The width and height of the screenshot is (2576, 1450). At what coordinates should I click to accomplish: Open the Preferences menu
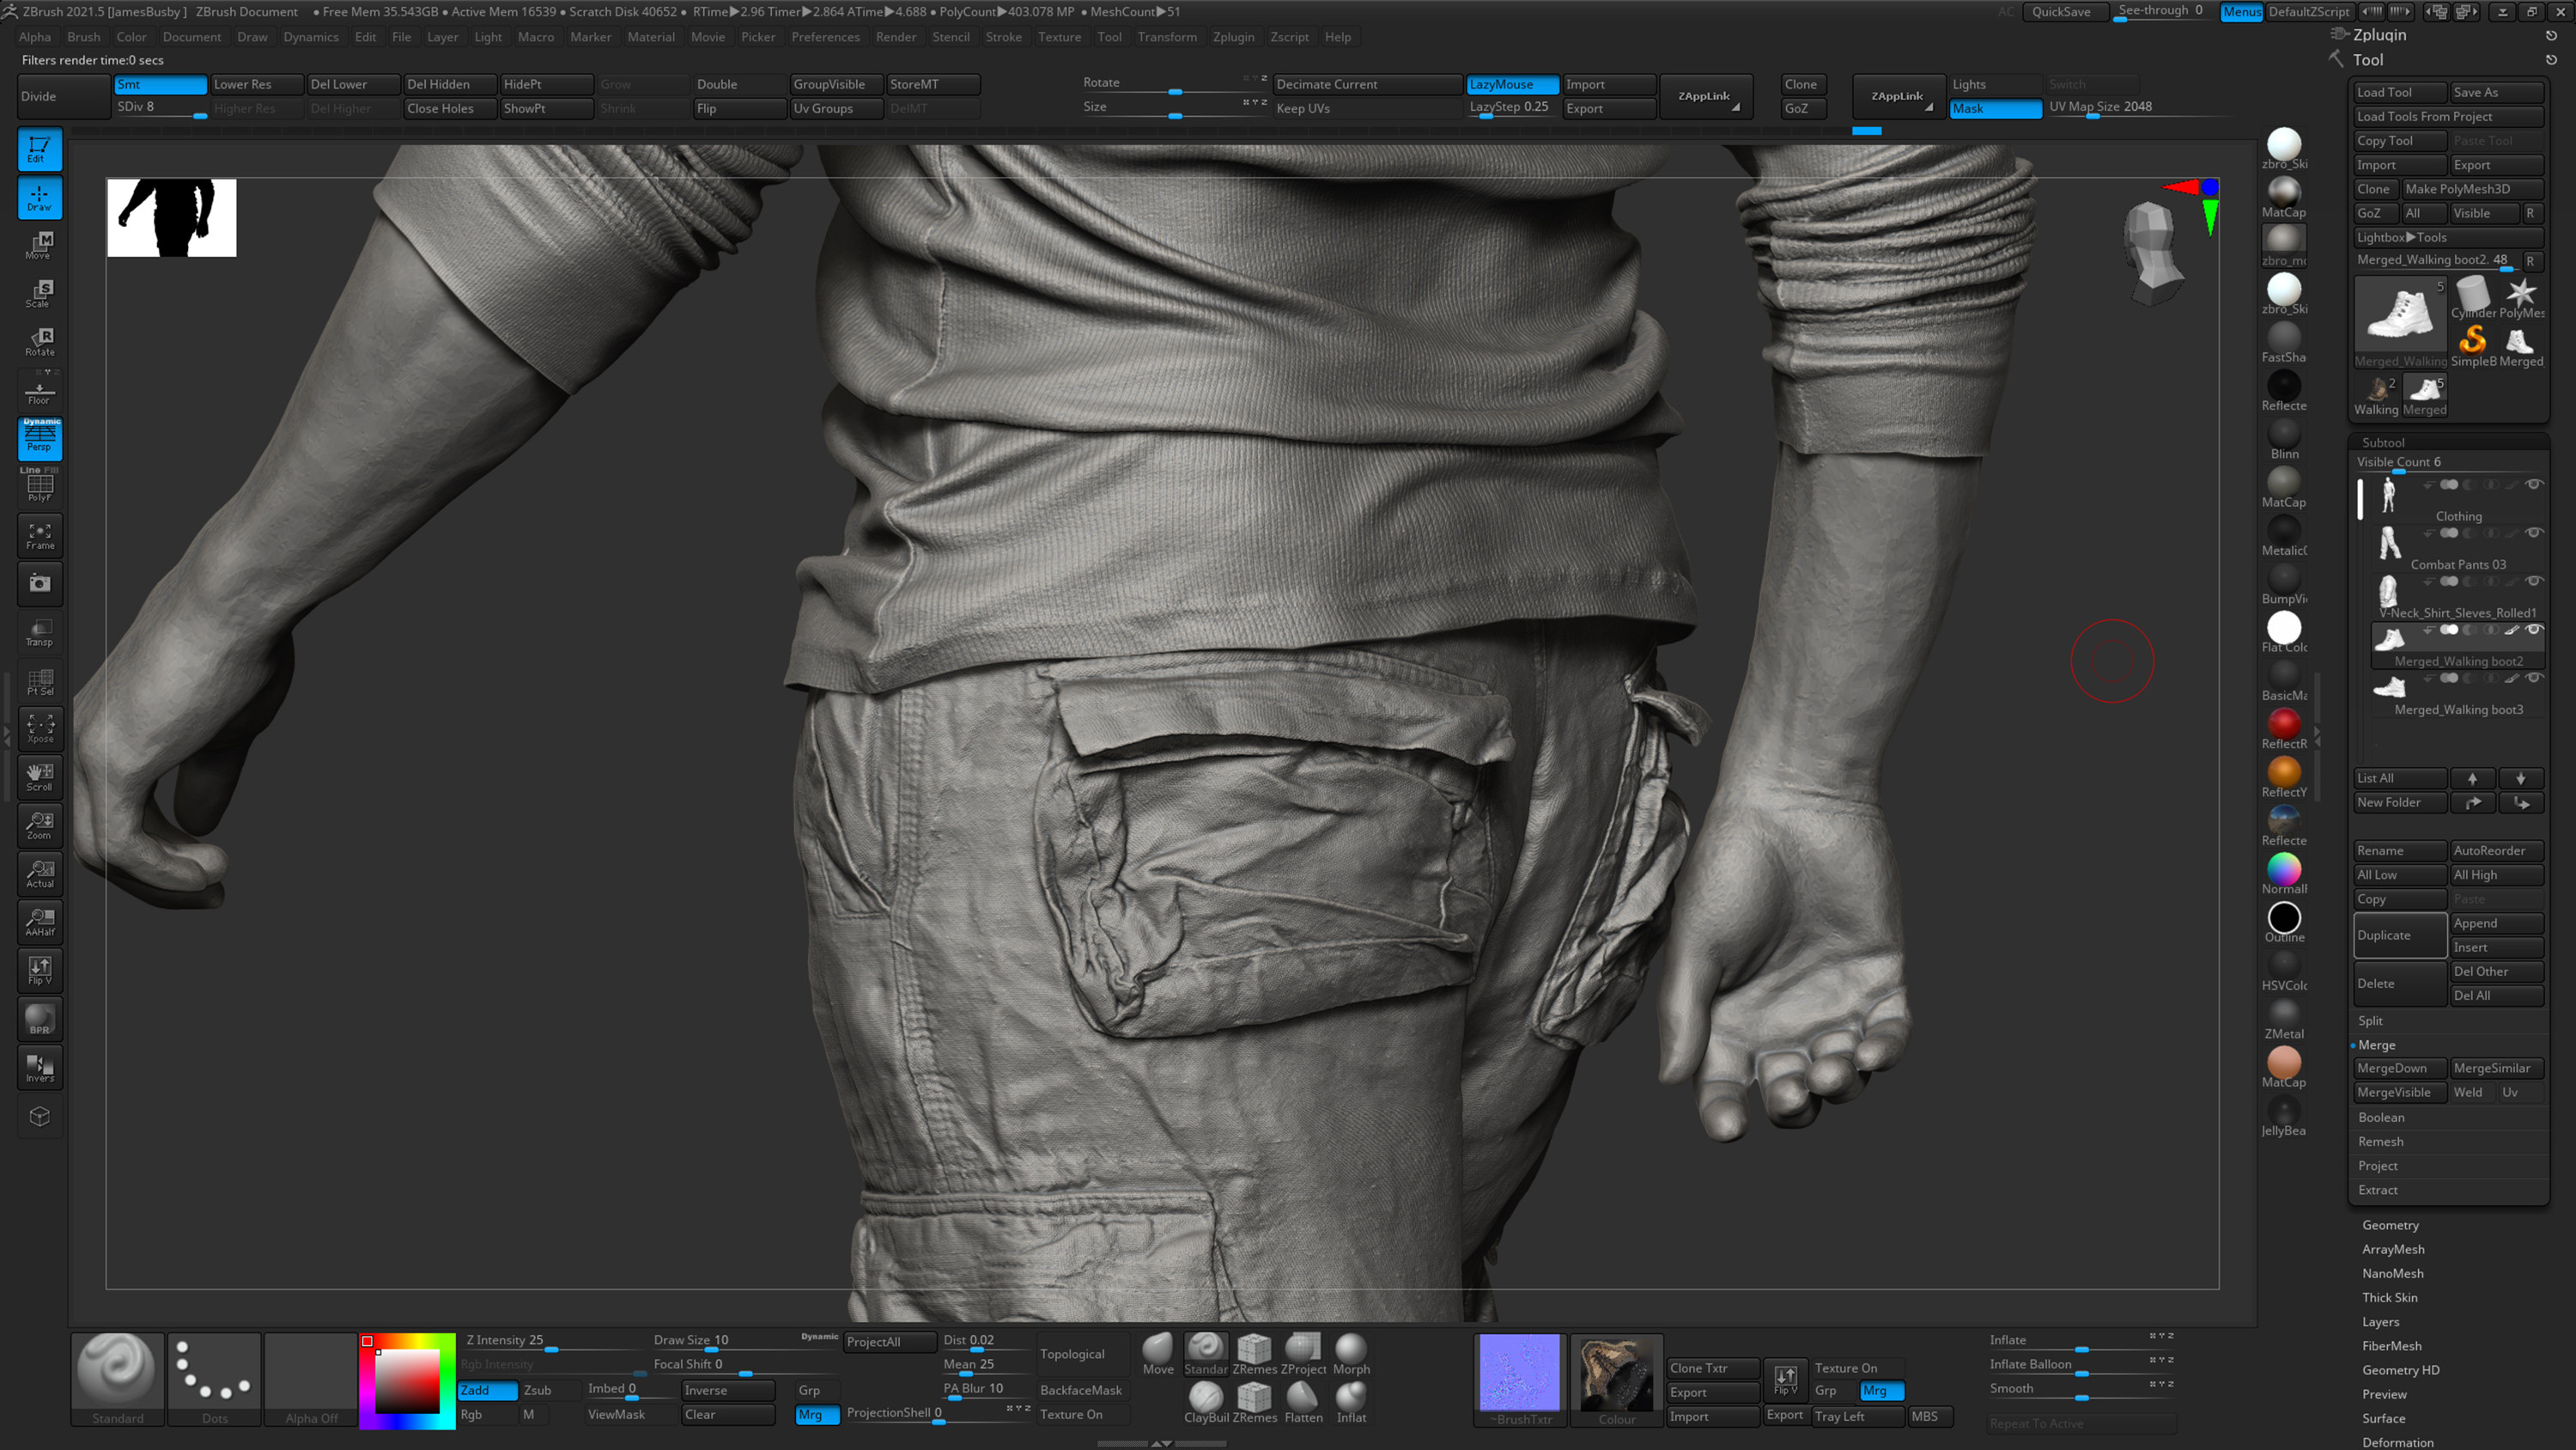[x=825, y=37]
